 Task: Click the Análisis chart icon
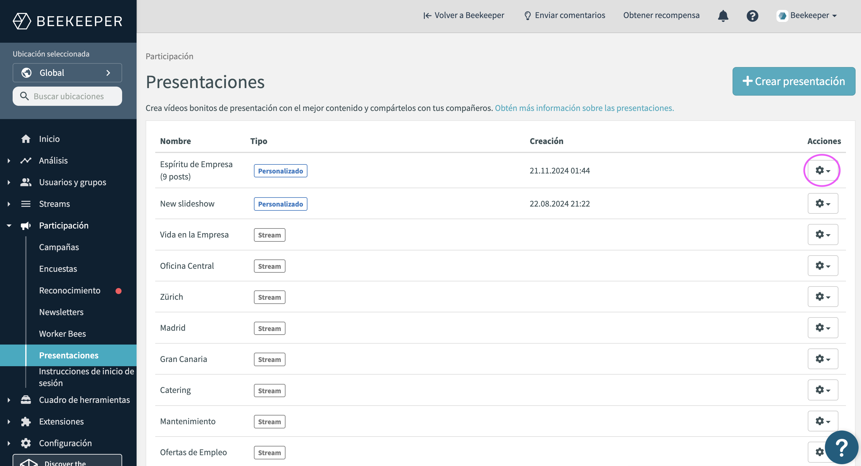26,160
